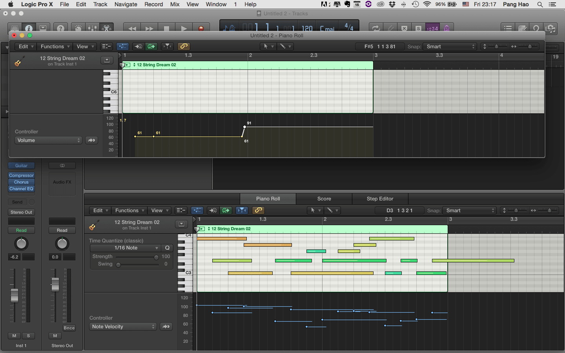Open the Navigate menu in menu bar
The width and height of the screenshot is (565, 353).
click(126, 4)
